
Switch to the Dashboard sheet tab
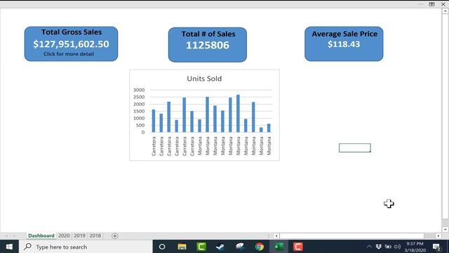tap(41, 235)
